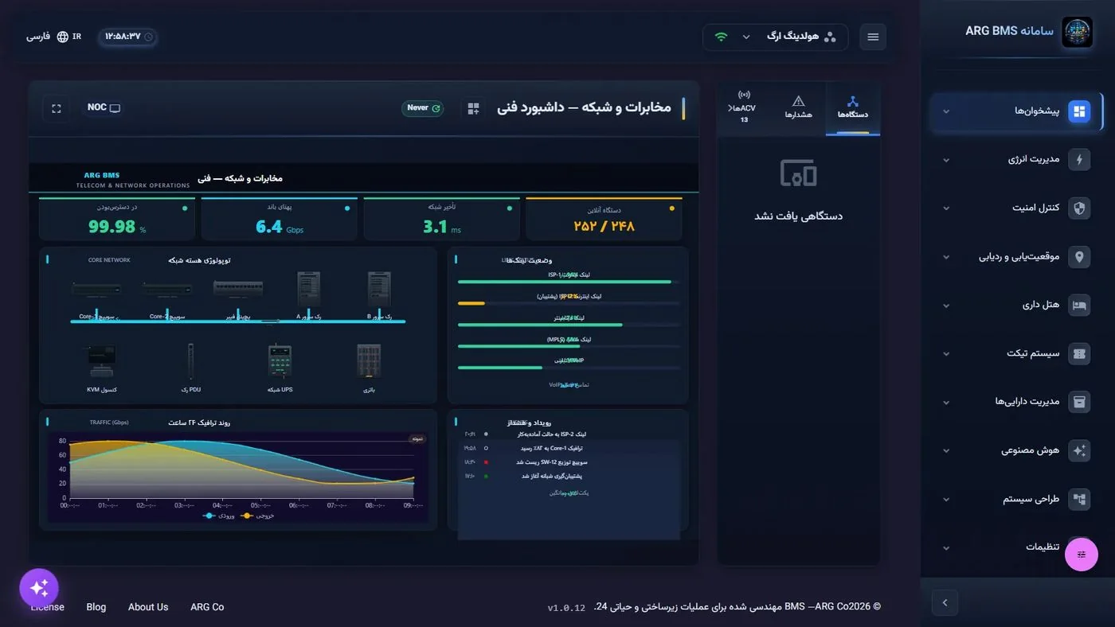Click the سیستم تیکت ticket icon
Screen dimensions: 1115x627
[1079, 354]
